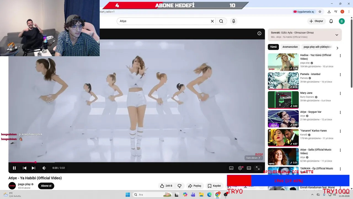Mute the video volume
Viewport: 353px width, 199px height.
tap(44, 168)
